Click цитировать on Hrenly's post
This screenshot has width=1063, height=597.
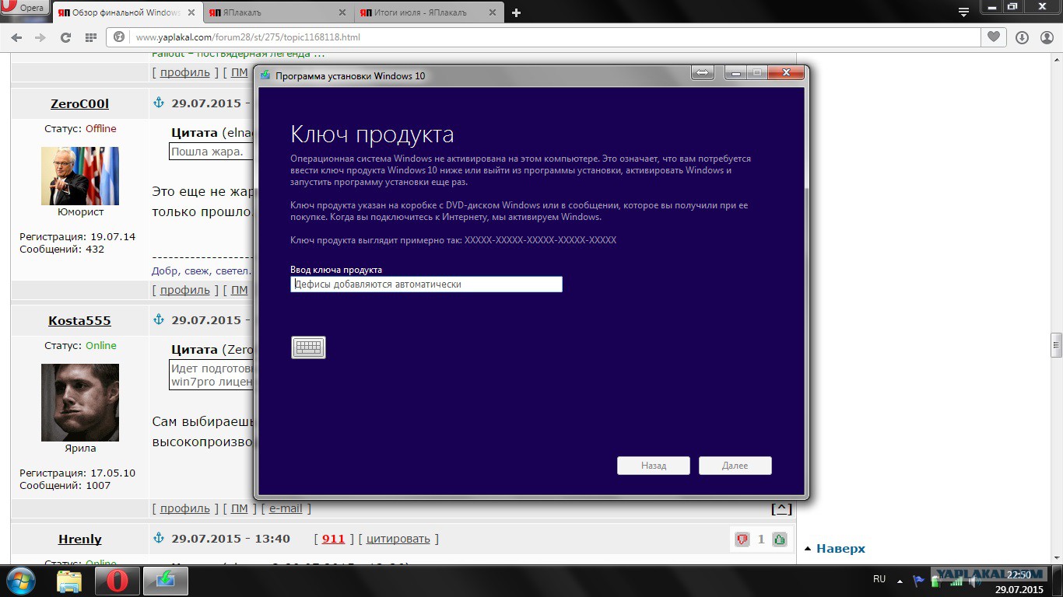[398, 539]
